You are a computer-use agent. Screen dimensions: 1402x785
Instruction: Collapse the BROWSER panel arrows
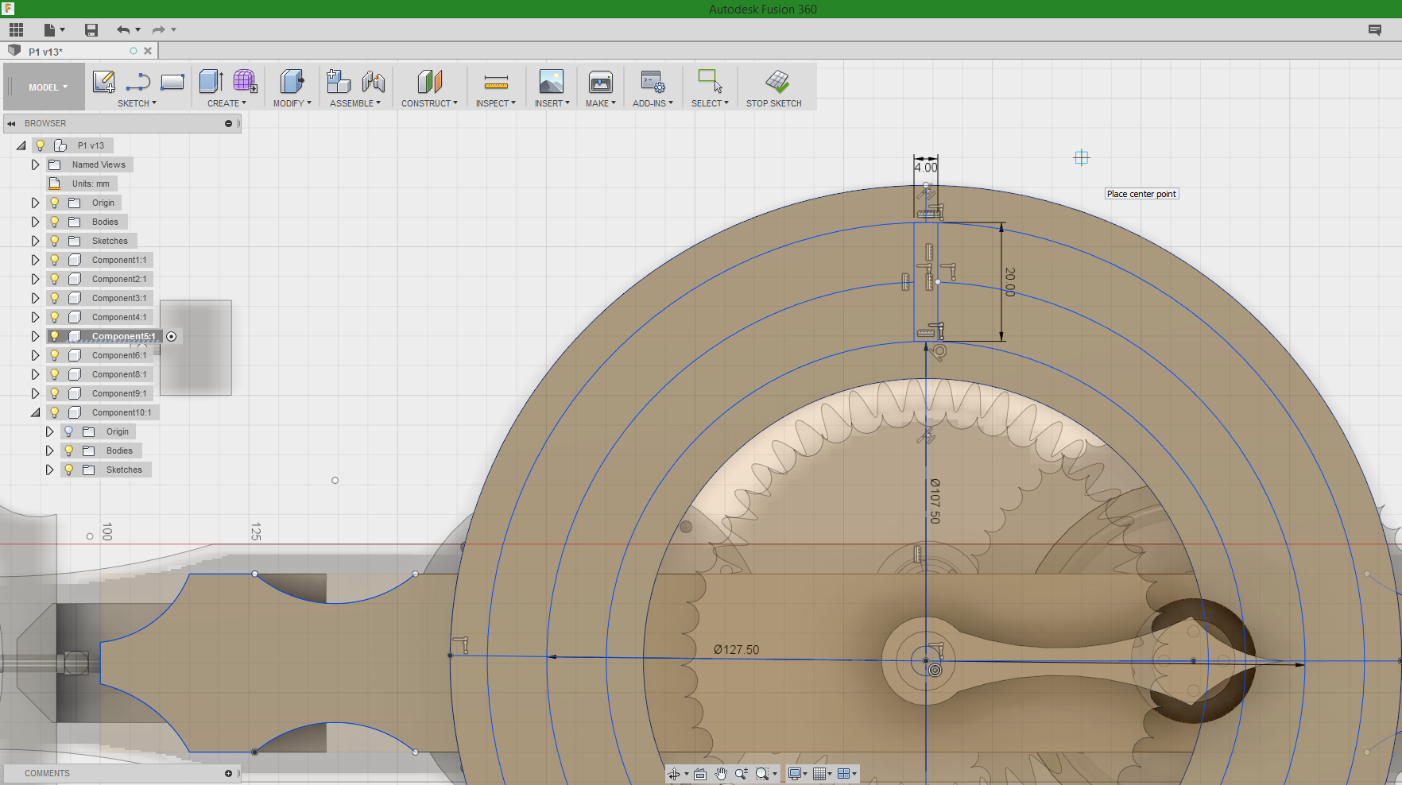(x=12, y=123)
